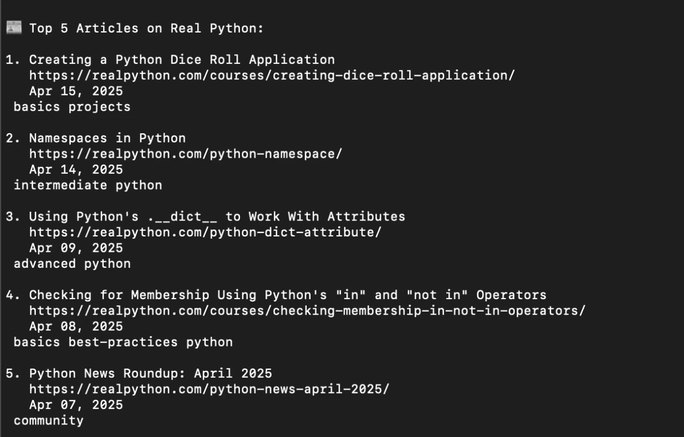The height and width of the screenshot is (437, 684).
Task: Open the creating-dice-roll-application course URL
Action: coord(272,75)
